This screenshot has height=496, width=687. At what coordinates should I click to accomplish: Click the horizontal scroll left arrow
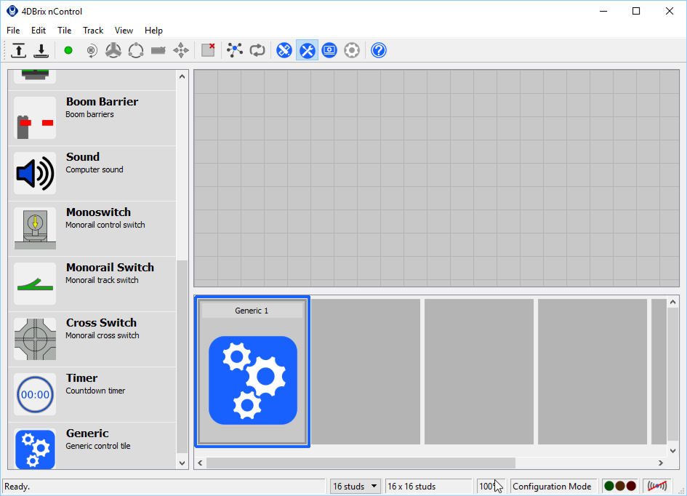tap(200, 463)
